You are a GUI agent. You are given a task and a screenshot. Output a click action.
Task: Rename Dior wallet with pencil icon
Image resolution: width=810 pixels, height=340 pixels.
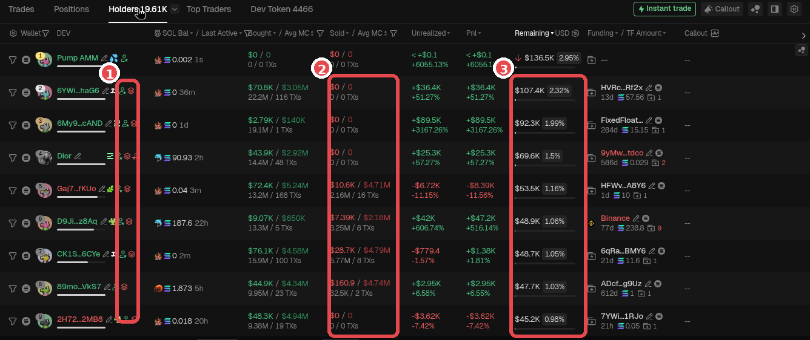point(78,156)
